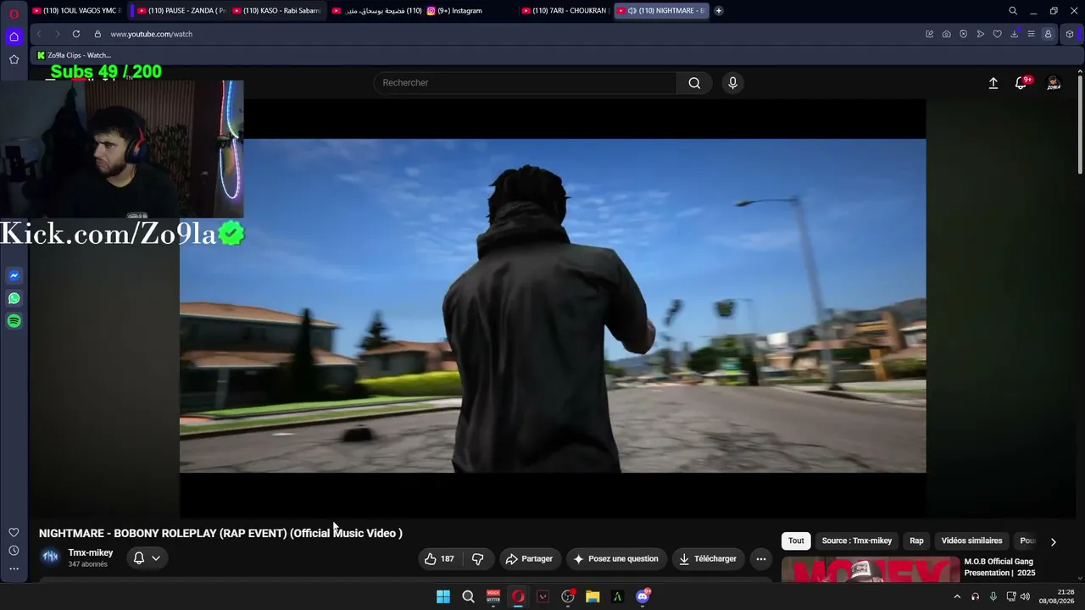Open Spotify in the Opera sidebar

pos(14,321)
